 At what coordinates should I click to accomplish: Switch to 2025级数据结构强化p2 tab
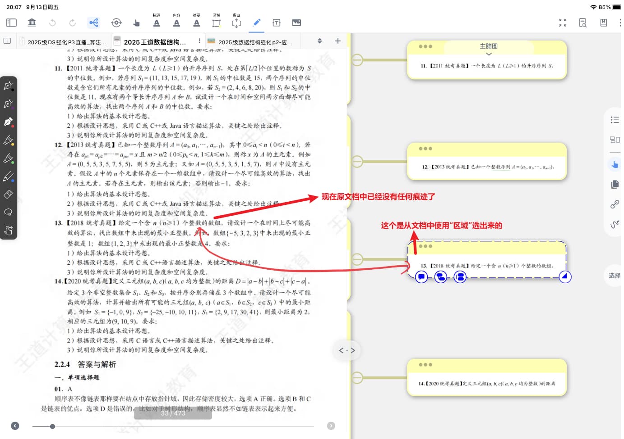(253, 42)
